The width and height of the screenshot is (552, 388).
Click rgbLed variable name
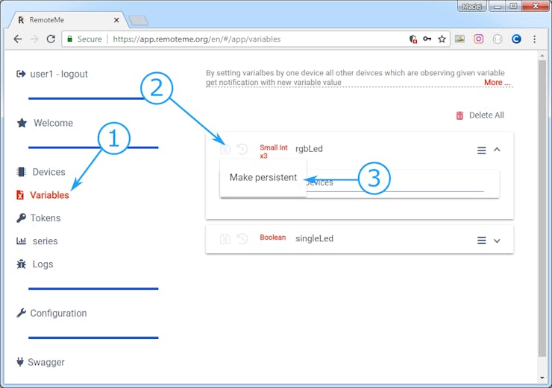(x=309, y=149)
